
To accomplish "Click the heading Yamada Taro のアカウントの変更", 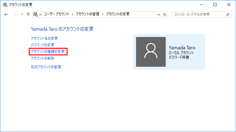I will [62, 29].
